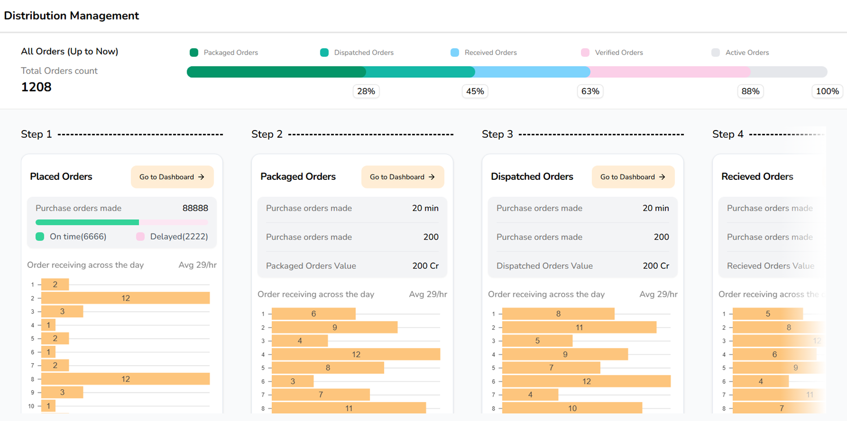Click the 63% progress marker label
This screenshot has width=847, height=421.
590,92
